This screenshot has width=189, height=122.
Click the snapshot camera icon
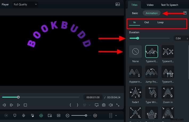pyautogui.click(x=104, y=105)
